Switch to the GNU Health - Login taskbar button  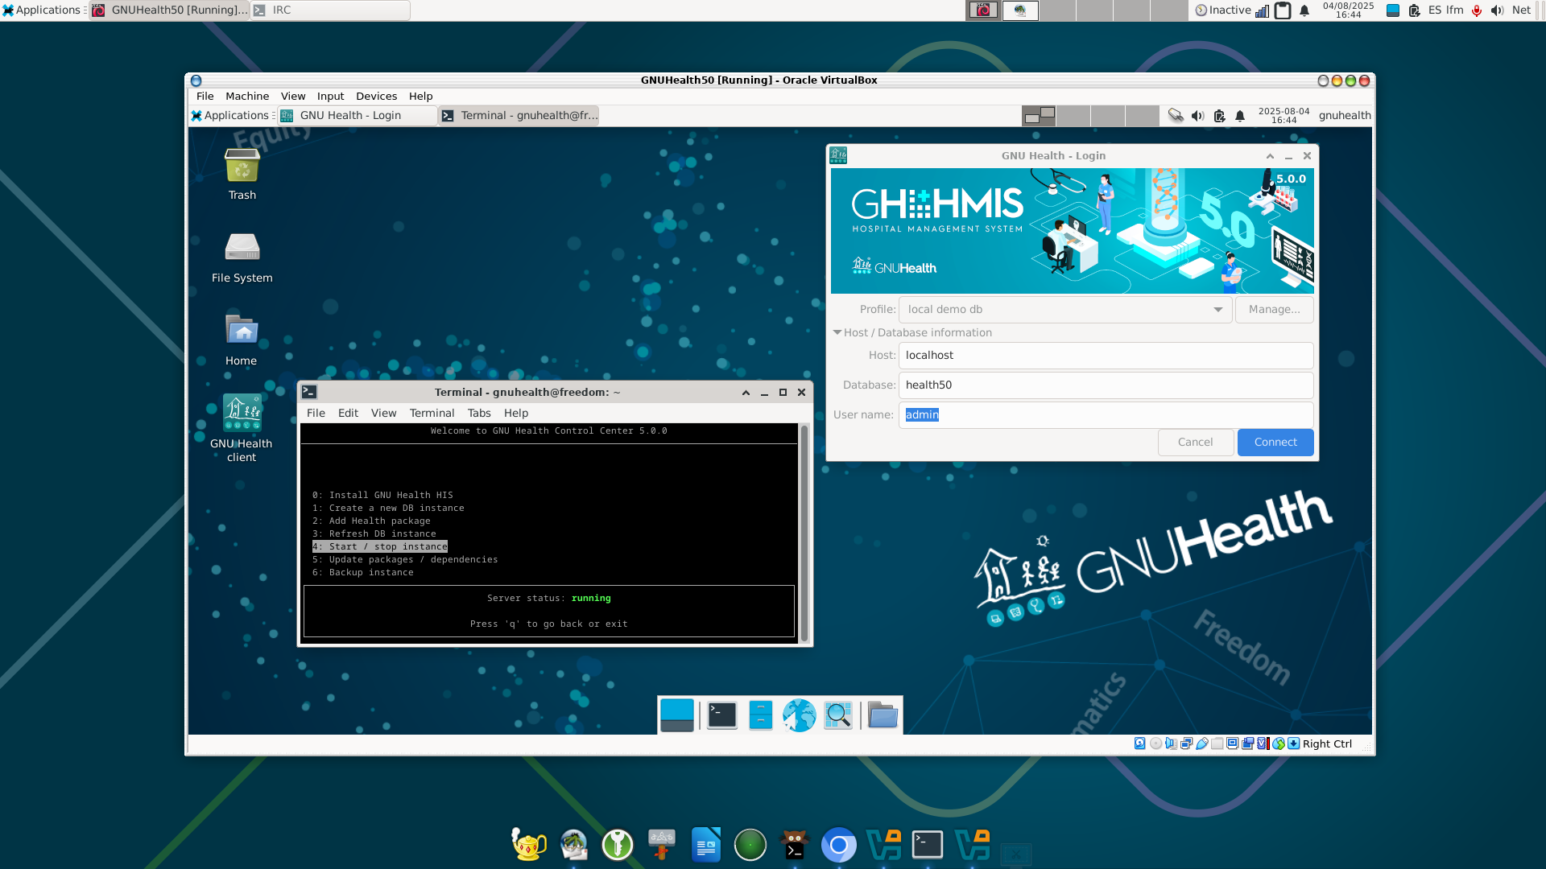pyautogui.click(x=358, y=116)
